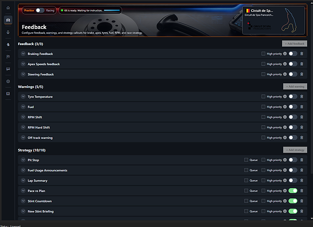
Task: Expand the Fuel warning row
Action: (23, 107)
